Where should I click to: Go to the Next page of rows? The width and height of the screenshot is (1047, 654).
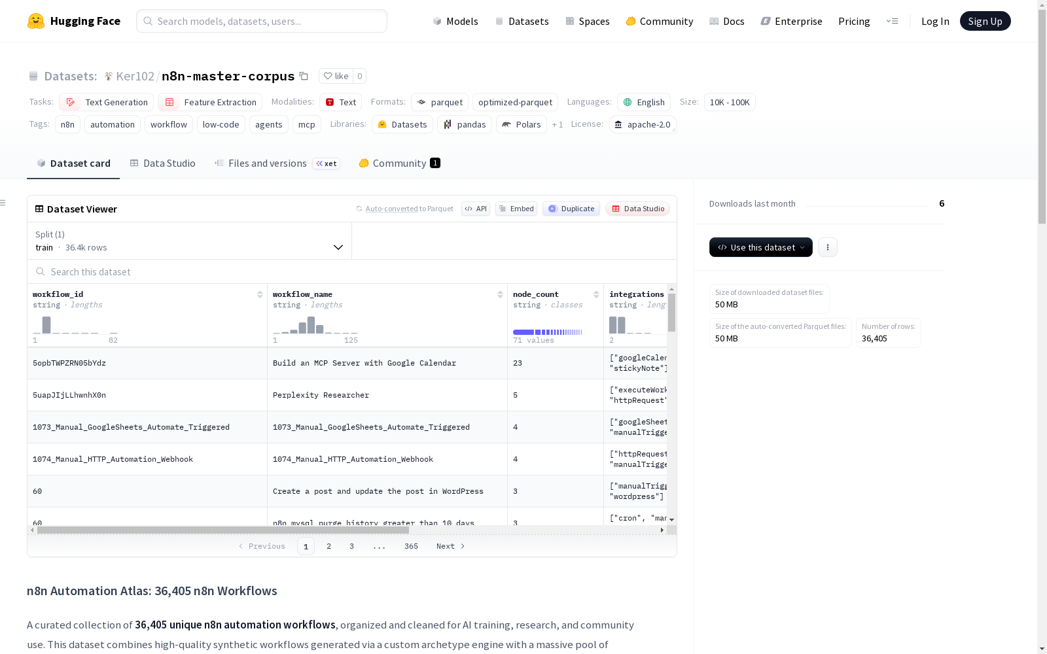coord(451,546)
